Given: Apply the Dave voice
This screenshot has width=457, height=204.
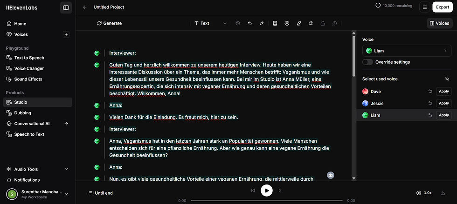Looking at the screenshot, I should click(443, 91).
